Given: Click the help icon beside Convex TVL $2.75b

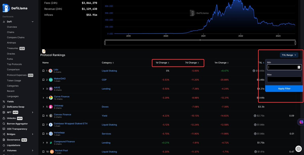Looking at the screenshot, I should pos(255,116).
